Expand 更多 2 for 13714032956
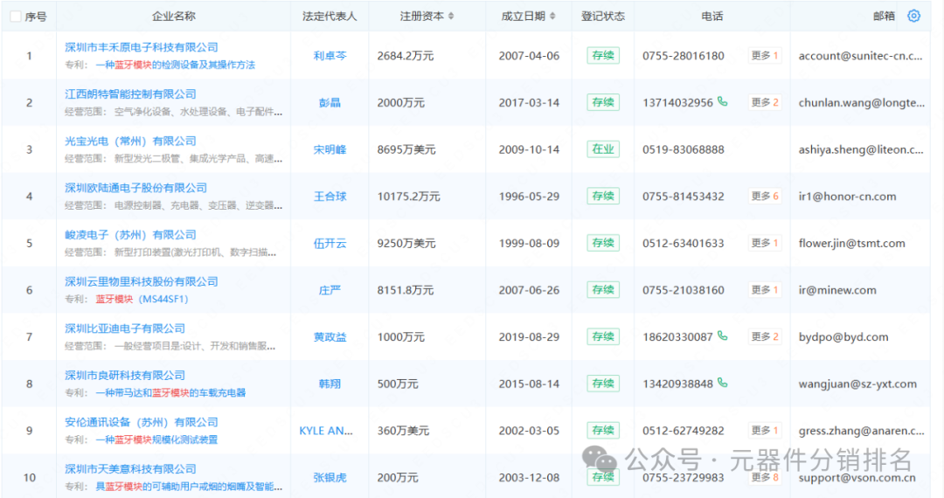Viewport: 944px width, 498px height. 765,102
